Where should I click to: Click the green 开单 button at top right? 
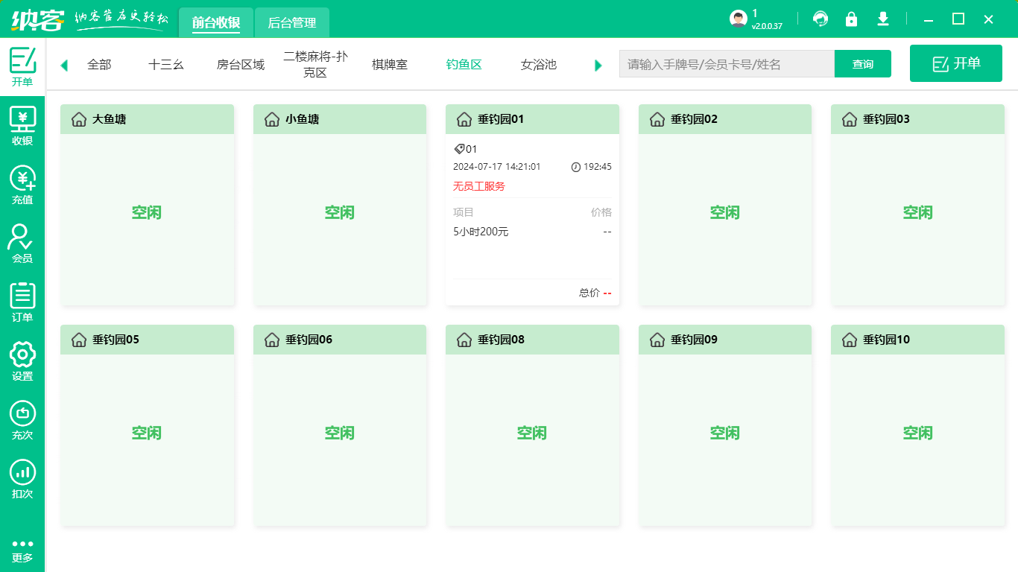[956, 63]
